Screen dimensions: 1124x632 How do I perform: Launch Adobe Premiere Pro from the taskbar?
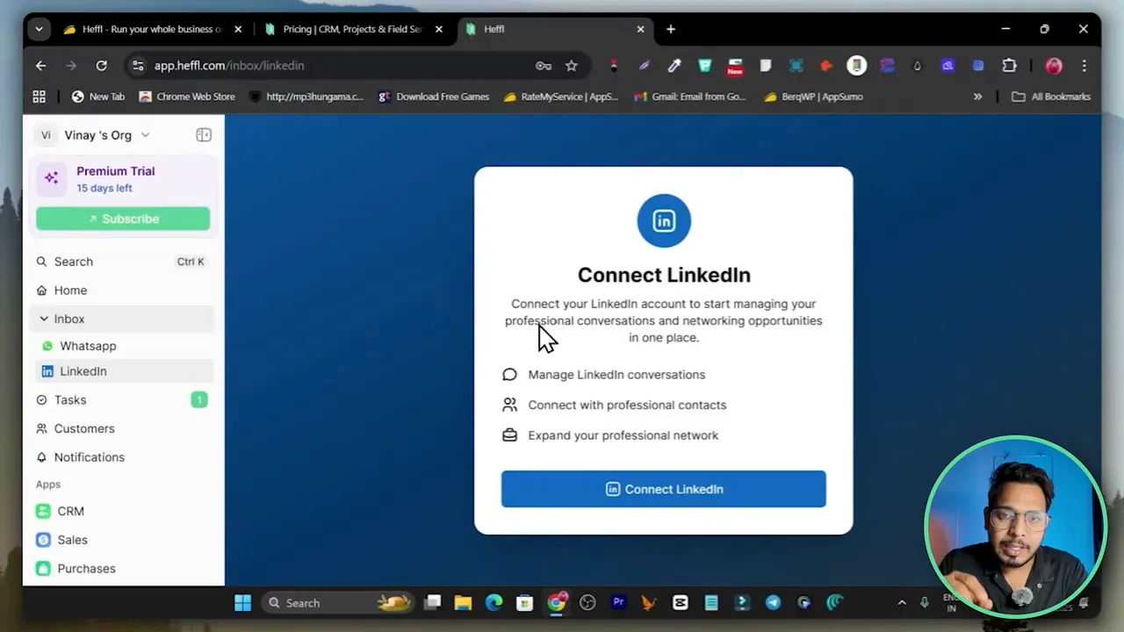pos(618,602)
